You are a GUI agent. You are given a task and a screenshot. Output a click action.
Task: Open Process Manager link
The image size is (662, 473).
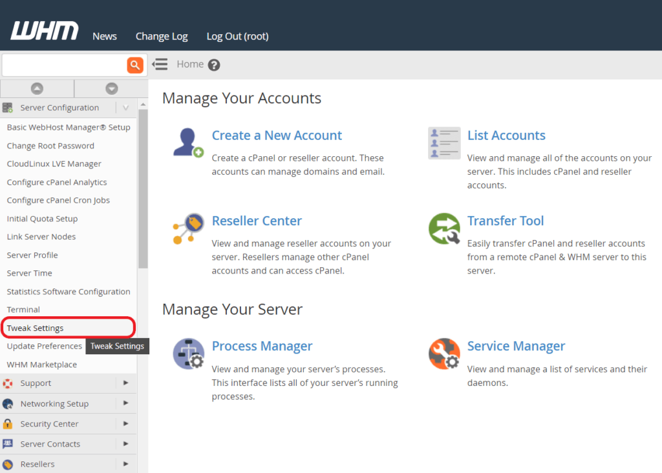(x=262, y=346)
